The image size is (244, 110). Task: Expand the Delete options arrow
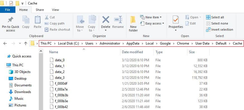pos(106,30)
